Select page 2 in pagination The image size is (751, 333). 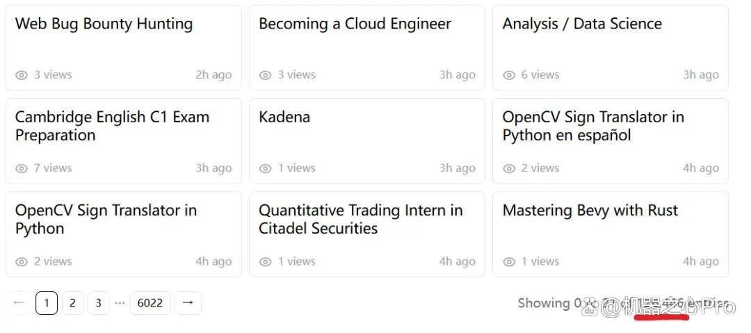coord(72,303)
